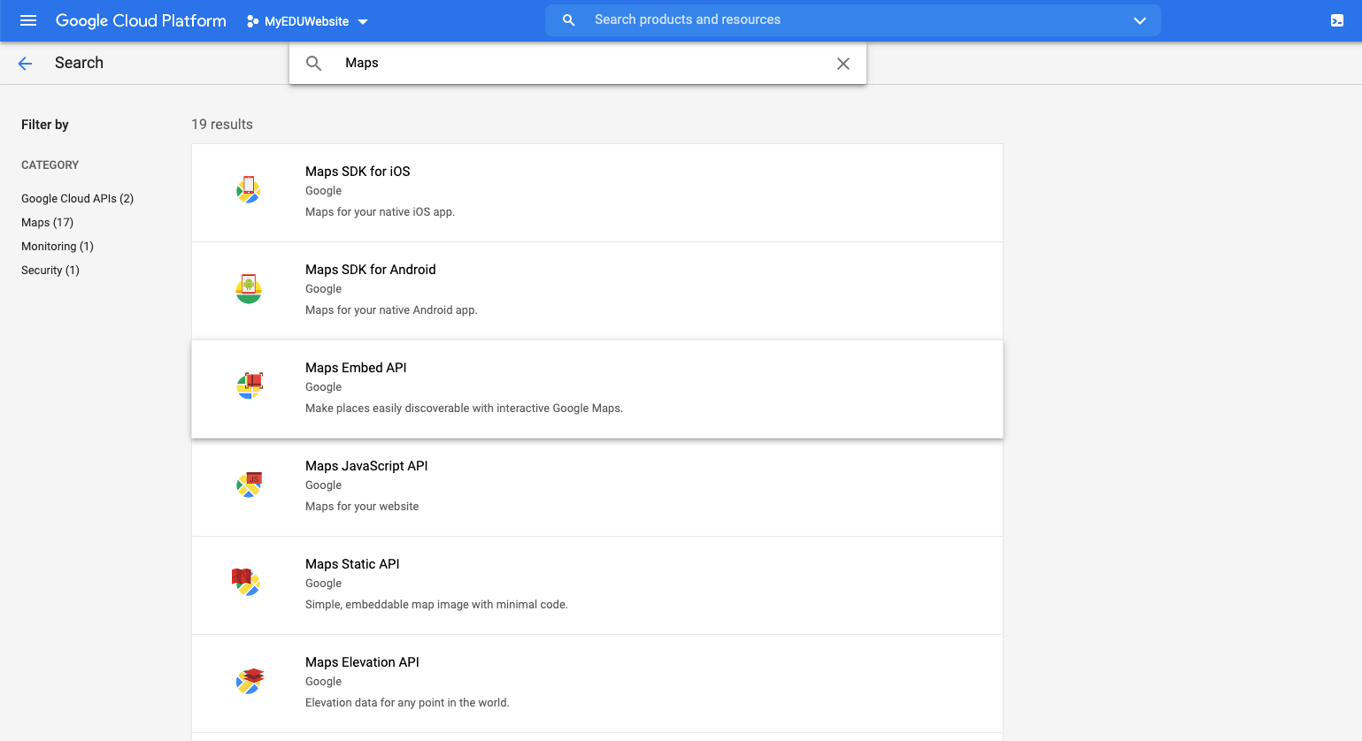Screen dimensions: 1362x741
Task: Click the Maps SDK for iOS icon
Action: [249, 190]
